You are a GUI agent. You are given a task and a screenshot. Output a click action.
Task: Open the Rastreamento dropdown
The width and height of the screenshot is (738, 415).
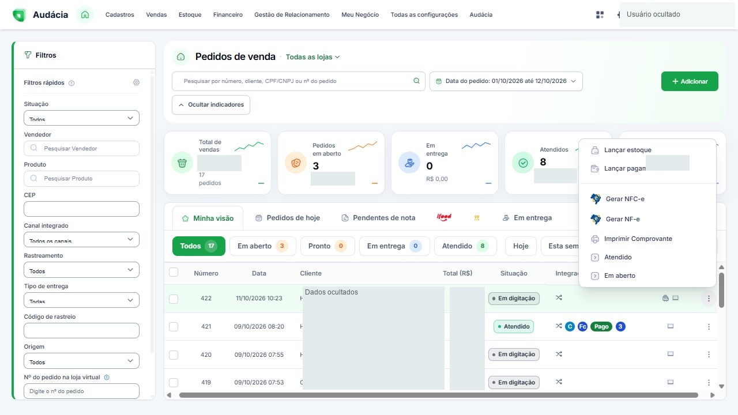coord(81,270)
